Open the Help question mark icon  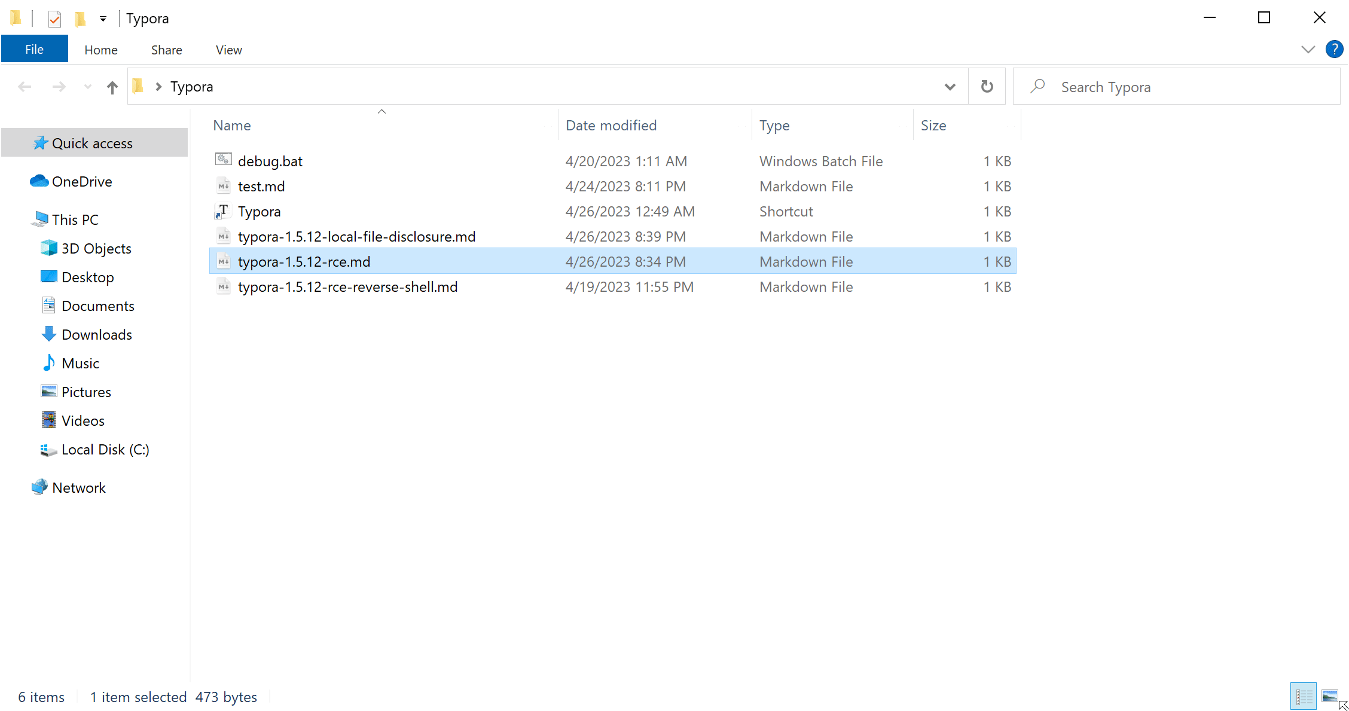pos(1333,49)
